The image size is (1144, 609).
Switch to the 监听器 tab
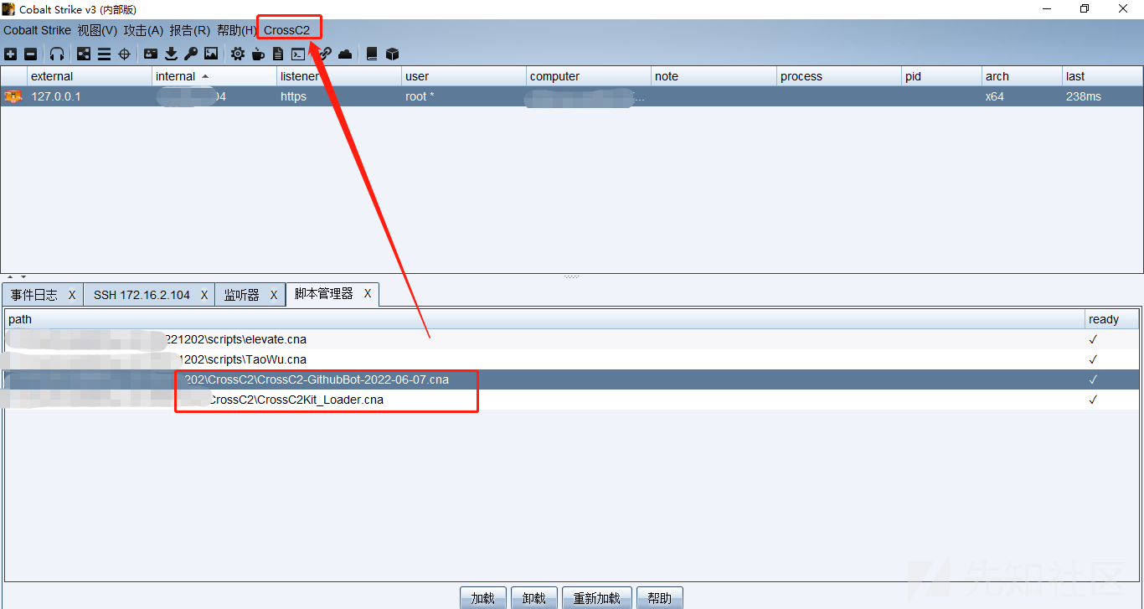point(241,295)
